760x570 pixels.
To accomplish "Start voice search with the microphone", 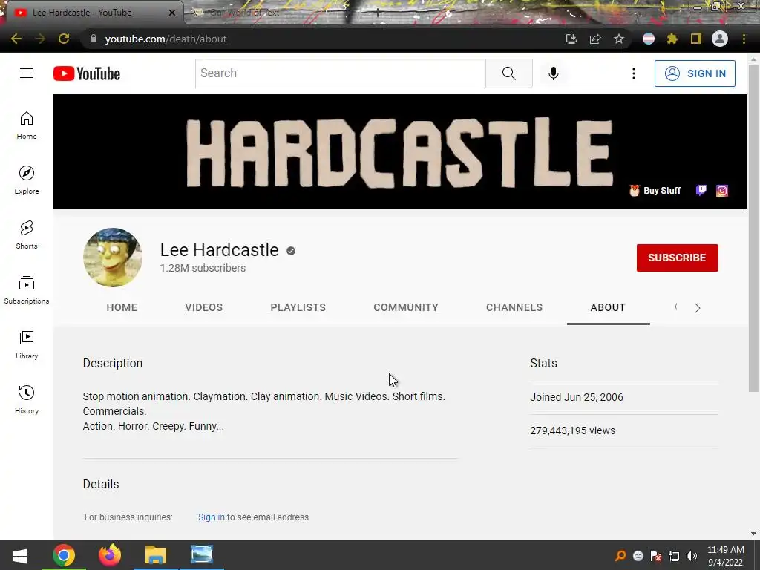I will [x=554, y=73].
